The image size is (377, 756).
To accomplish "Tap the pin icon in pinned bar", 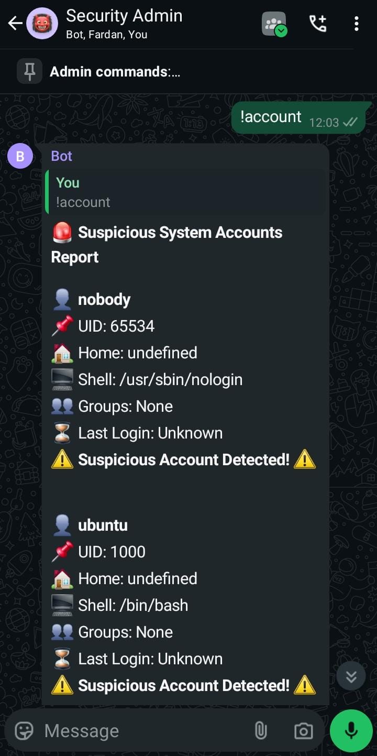I will tap(30, 71).
